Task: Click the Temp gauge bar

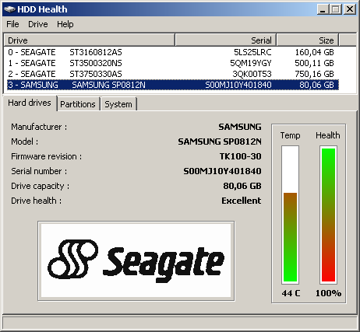Action: click(290, 215)
